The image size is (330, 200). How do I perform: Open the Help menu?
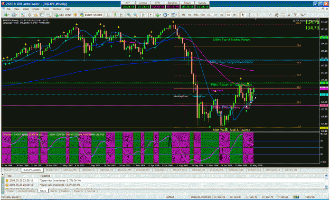(68, 9)
